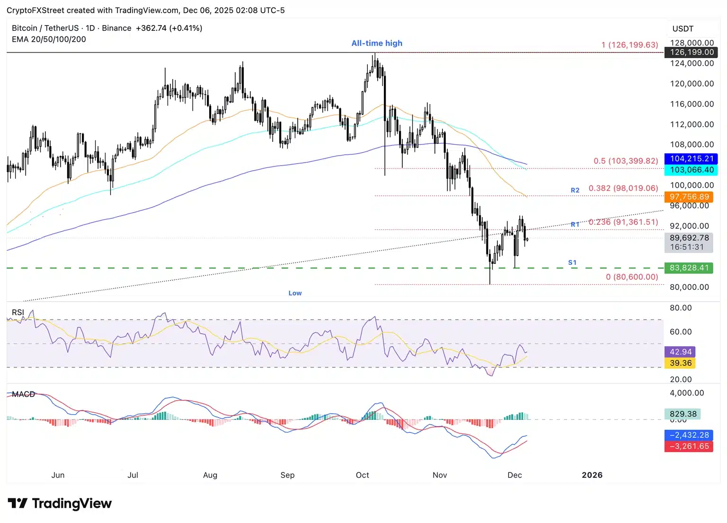This screenshot has width=727, height=523.
Task: Click the Oct marker on time axis
Action: pos(363,475)
